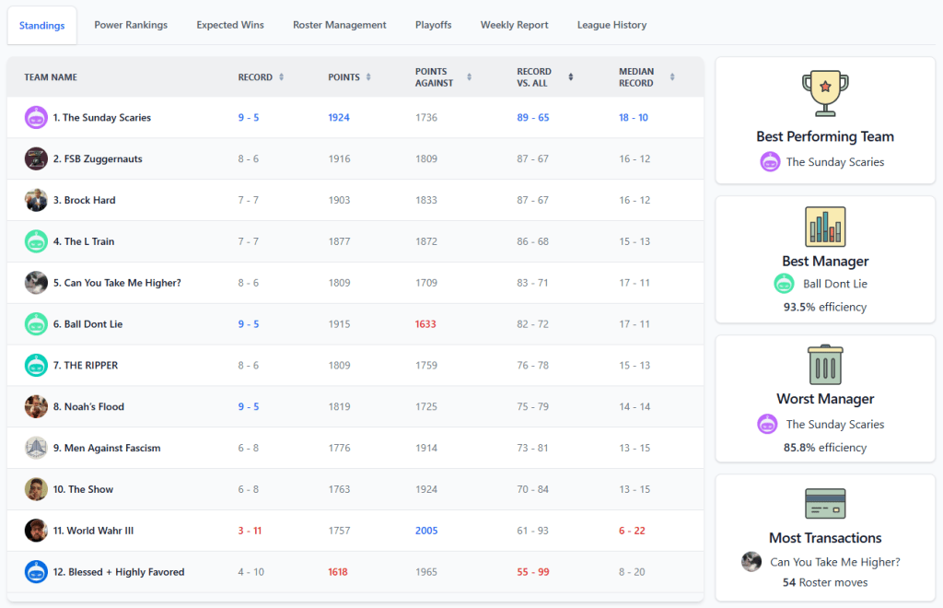This screenshot has width=943, height=608.
Task: Open the Expected Wins tab
Action: click(230, 25)
